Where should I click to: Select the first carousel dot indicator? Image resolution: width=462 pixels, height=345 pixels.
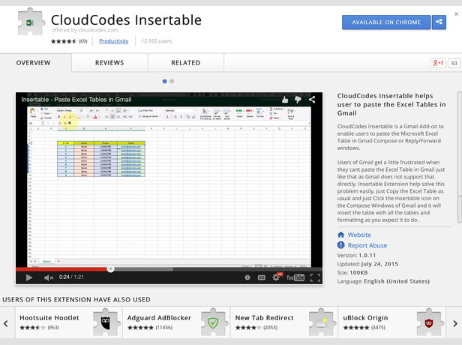165,81
